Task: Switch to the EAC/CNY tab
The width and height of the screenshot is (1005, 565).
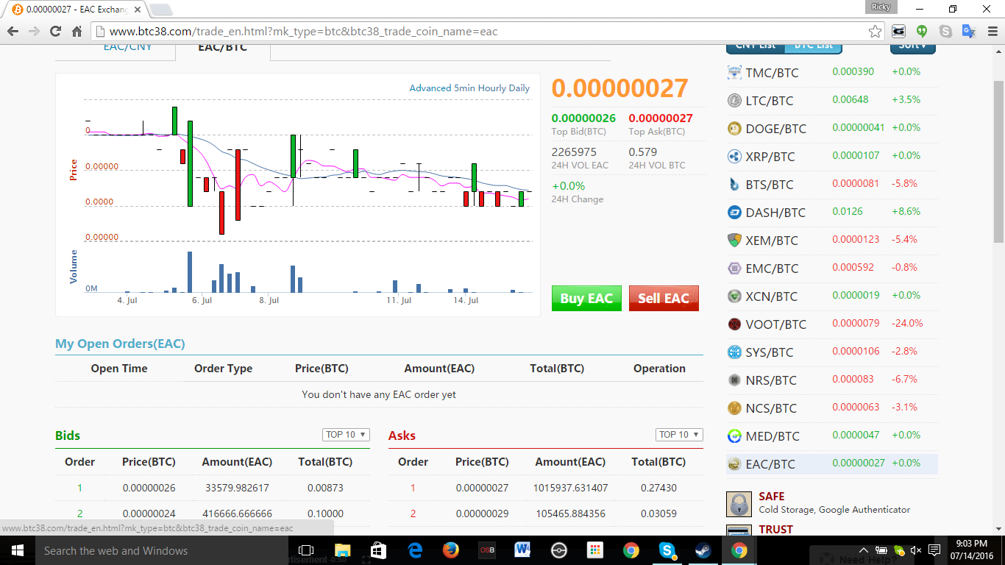Action: pos(128,49)
